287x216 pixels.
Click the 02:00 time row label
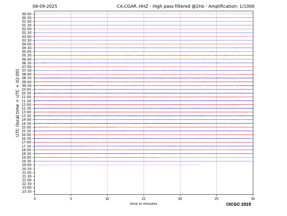click(x=27, y=29)
